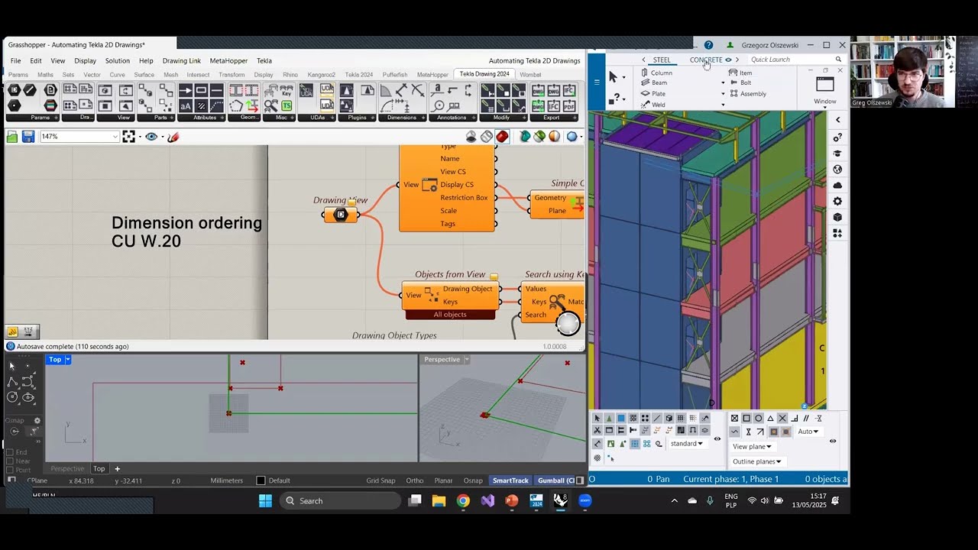Toggle snapping toolbar visibility eye icon
Screen dimensions: 978x550
(833, 441)
